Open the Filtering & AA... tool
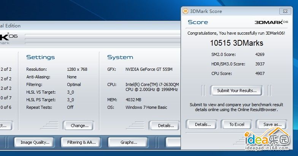The image size is (298, 156). tap(81, 142)
